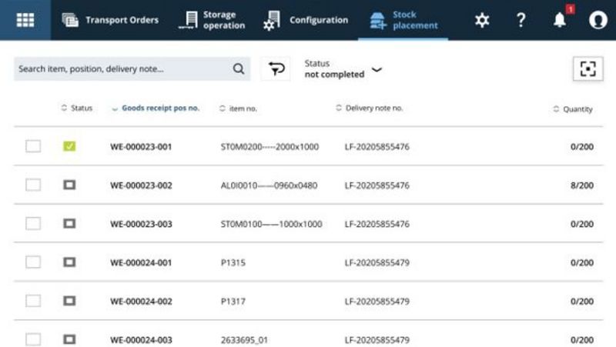The image size is (616, 347).
Task: Click green status icon for WE-000023-001
Action: coord(69,146)
